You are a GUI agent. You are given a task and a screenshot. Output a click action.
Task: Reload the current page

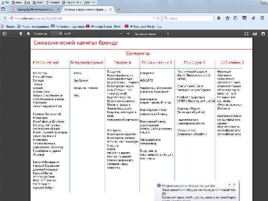click(x=158, y=18)
